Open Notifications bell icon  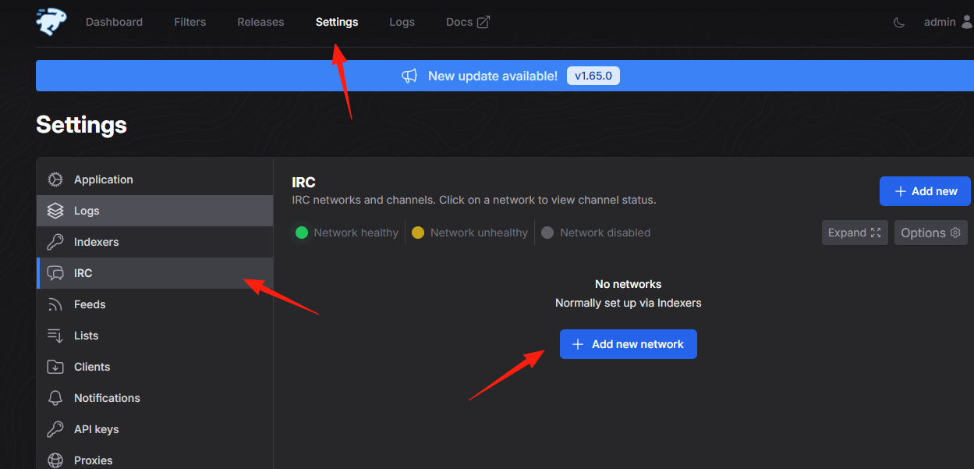(x=55, y=398)
